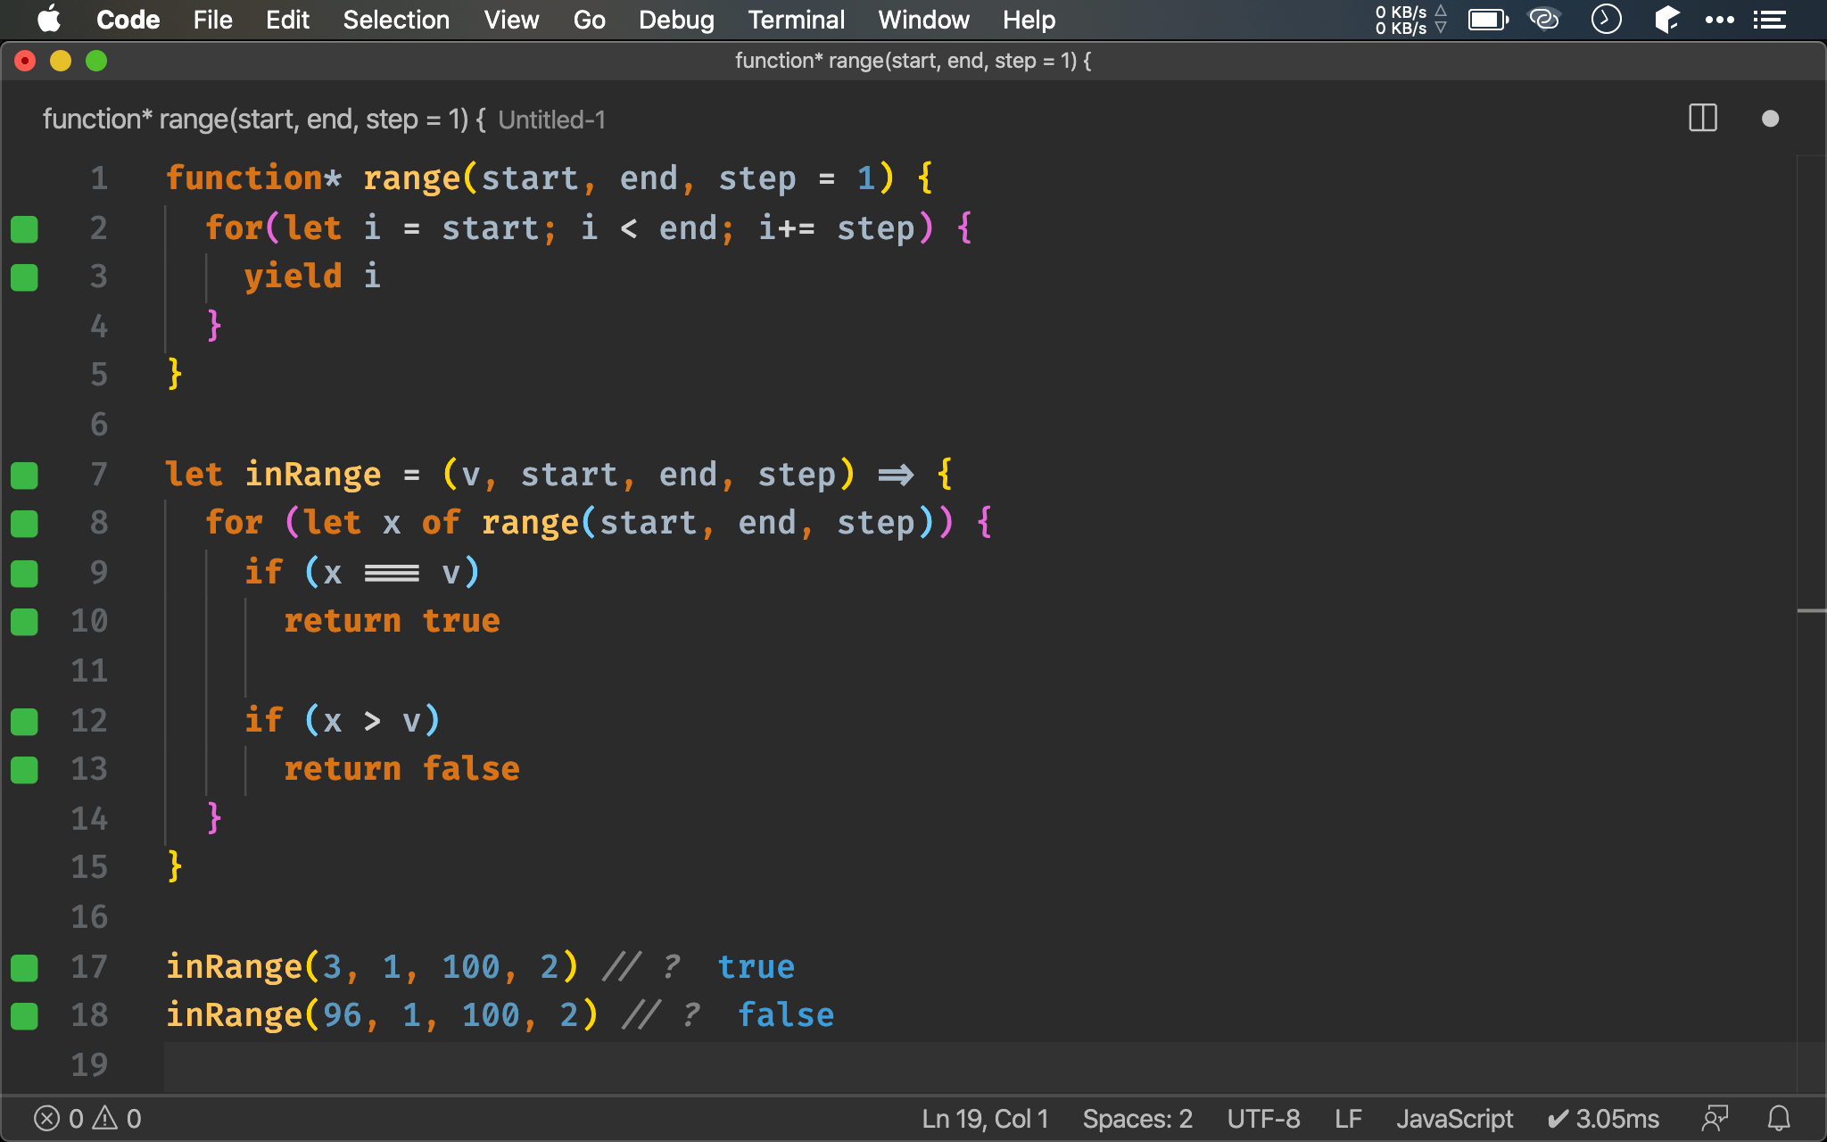Open the Spaces: 2 indentation selector
The width and height of the screenshot is (1827, 1142).
[1137, 1118]
